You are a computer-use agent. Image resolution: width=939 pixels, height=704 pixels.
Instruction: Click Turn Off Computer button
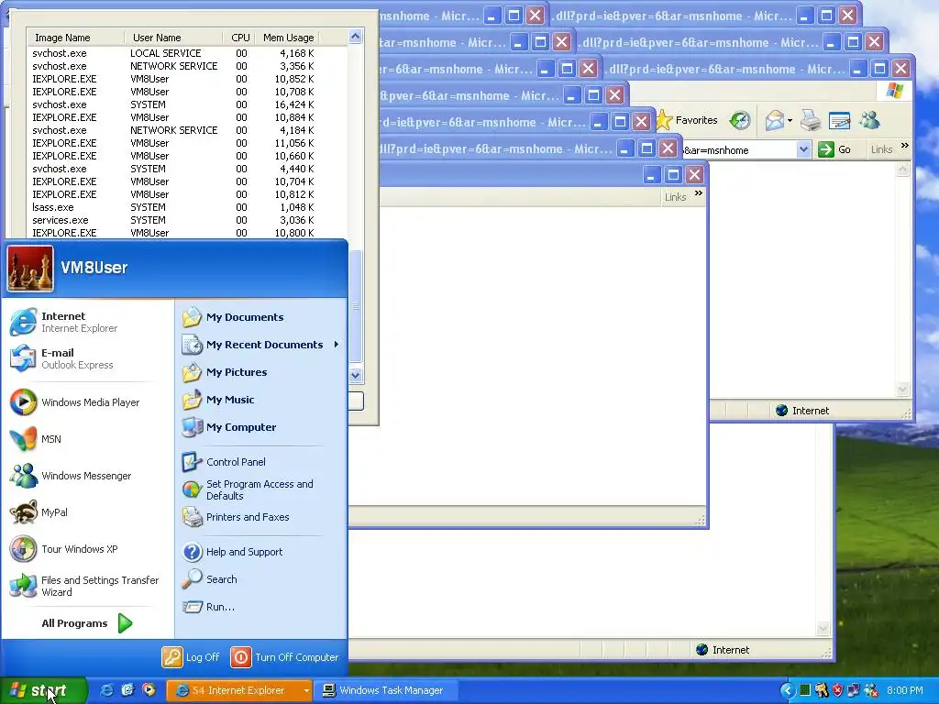[x=285, y=657]
